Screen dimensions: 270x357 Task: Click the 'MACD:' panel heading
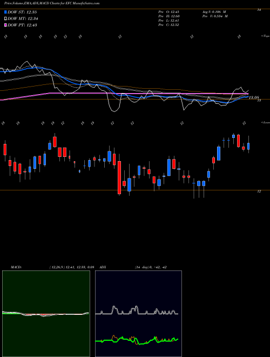point(16,267)
